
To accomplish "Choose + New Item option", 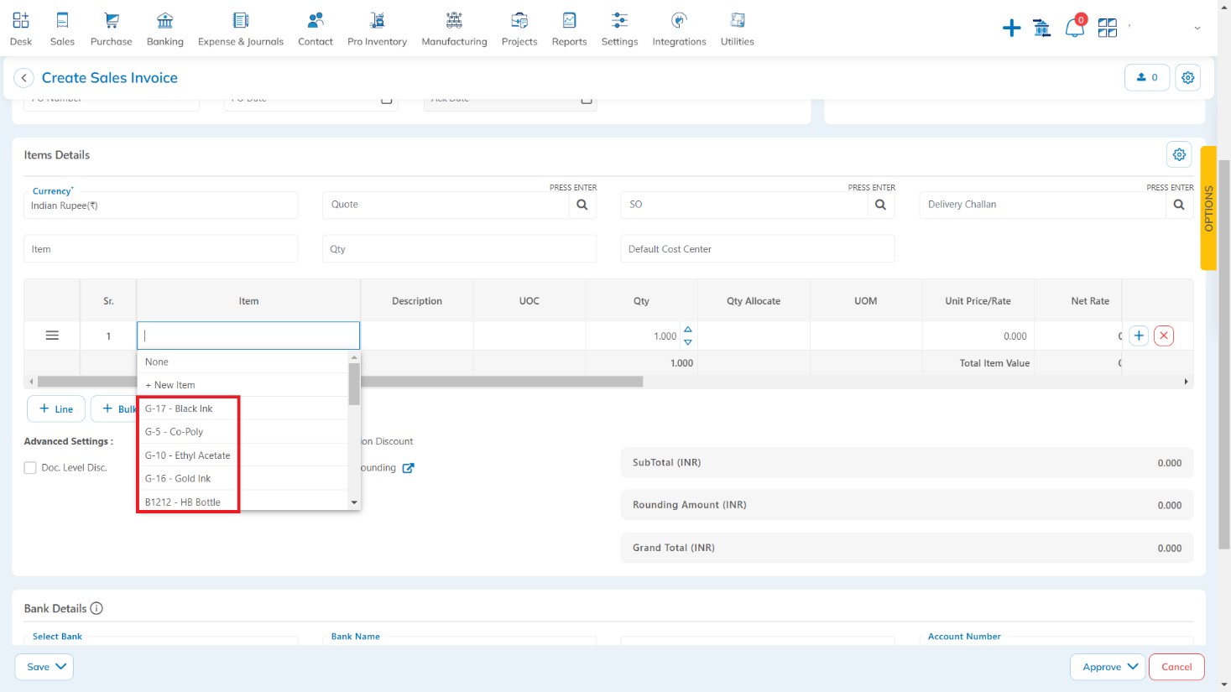I will [243, 385].
